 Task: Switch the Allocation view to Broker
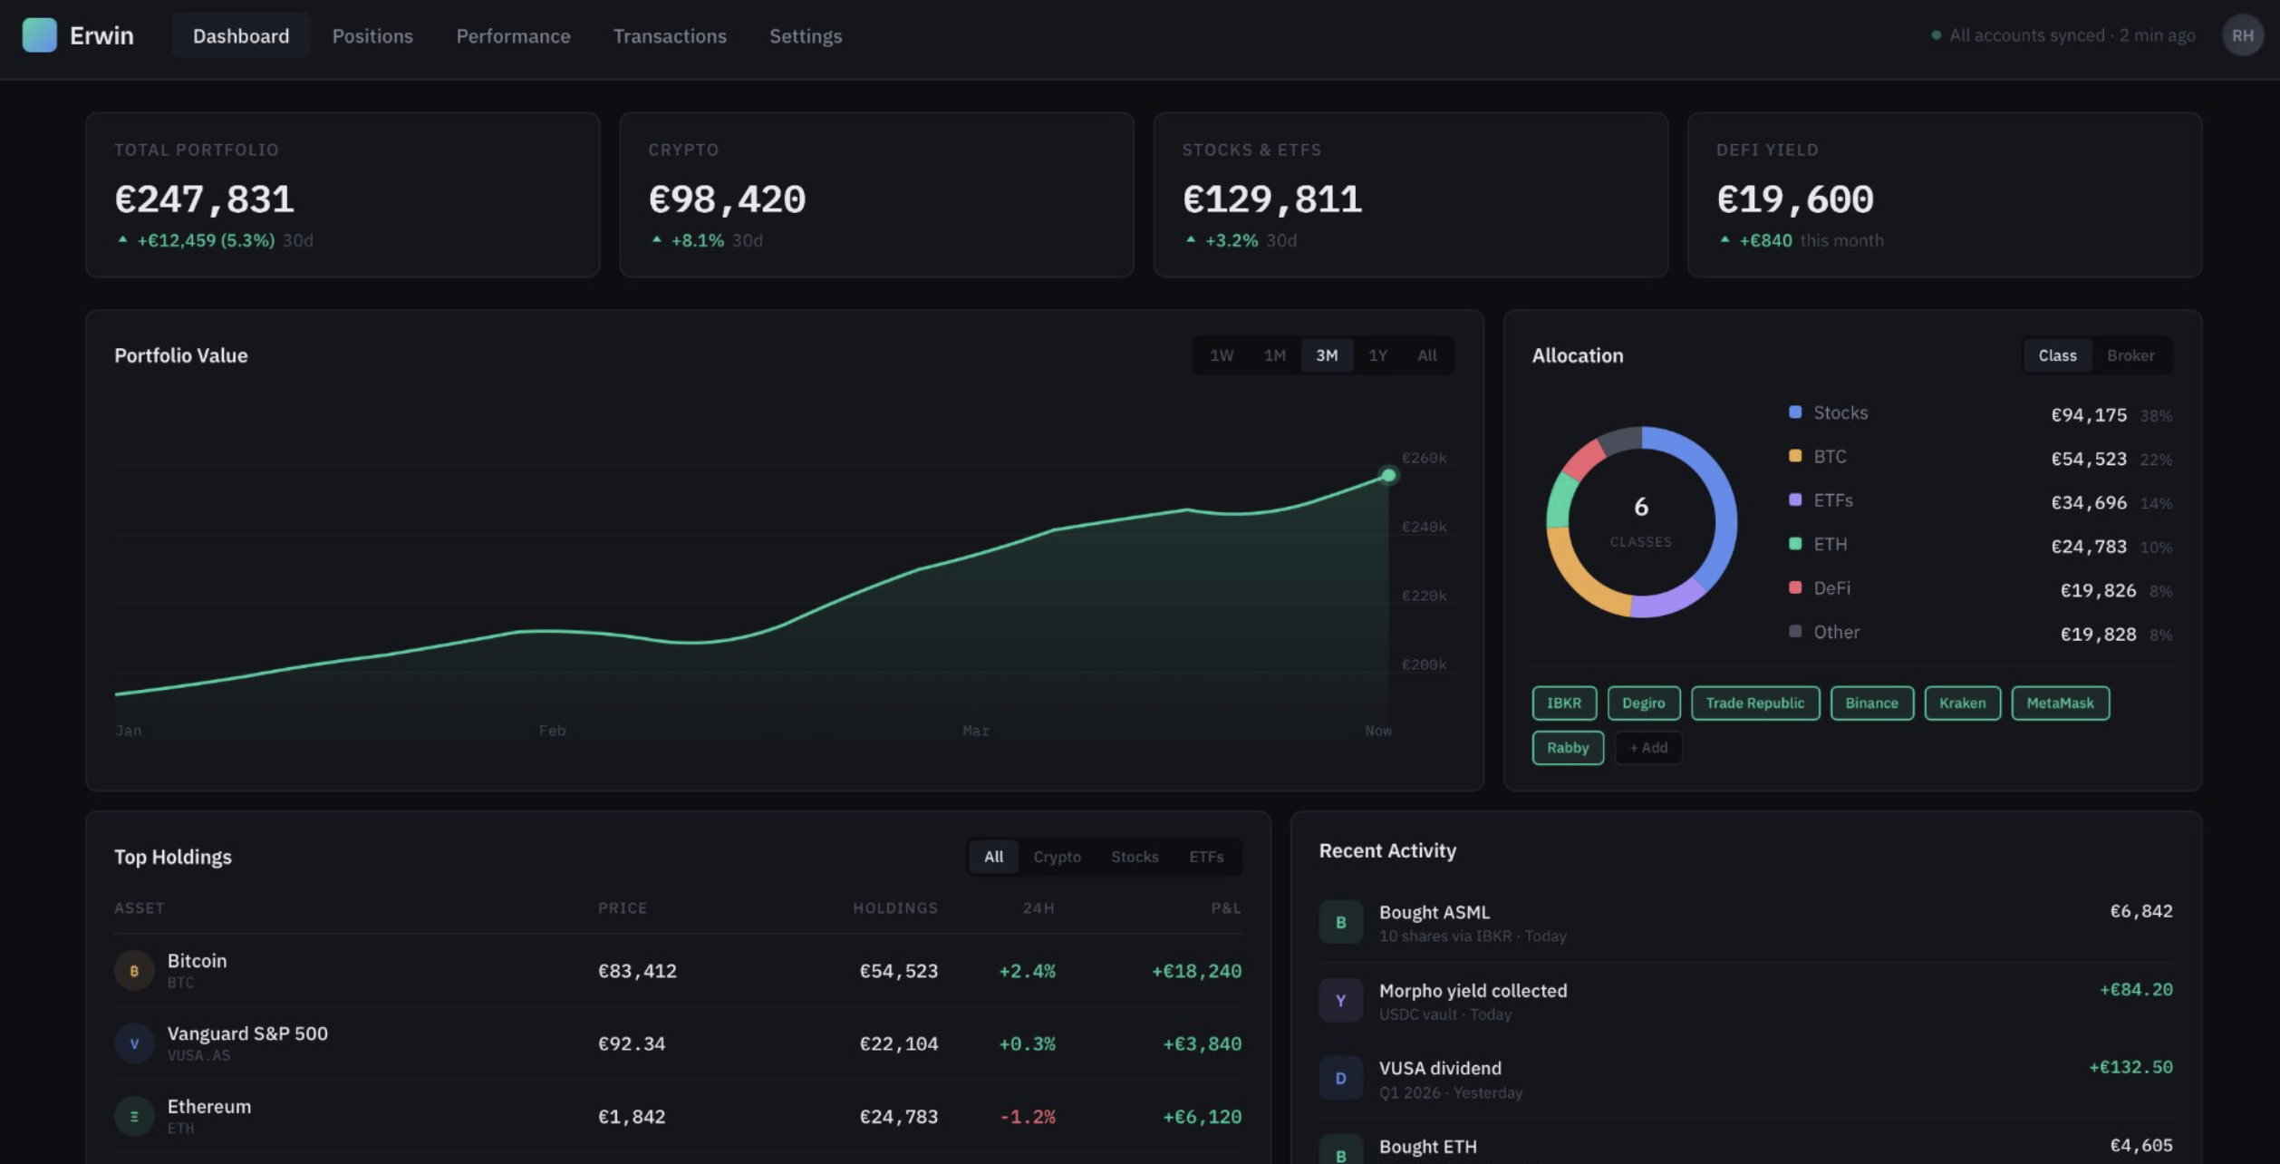click(x=2131, y=355)
